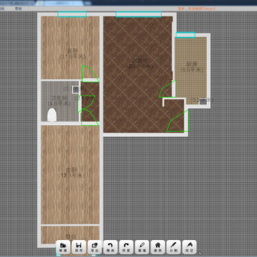Screen dimensions: 257x257
Task: Select the cyan window above the guest bedroom
Action: click(72, 14)
